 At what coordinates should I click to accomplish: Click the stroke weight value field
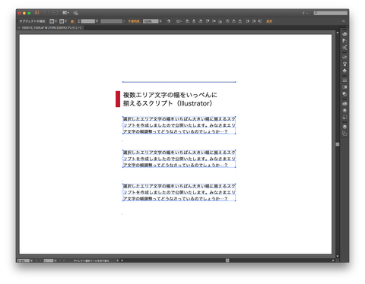click(88, 21)
